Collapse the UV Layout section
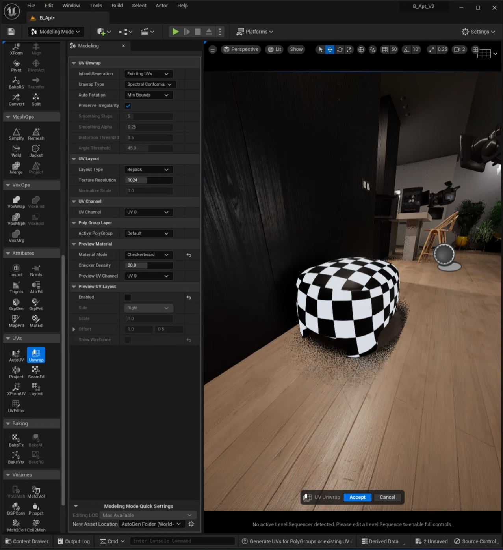Viewport: 503px width, 550px height. coord(74,159)
